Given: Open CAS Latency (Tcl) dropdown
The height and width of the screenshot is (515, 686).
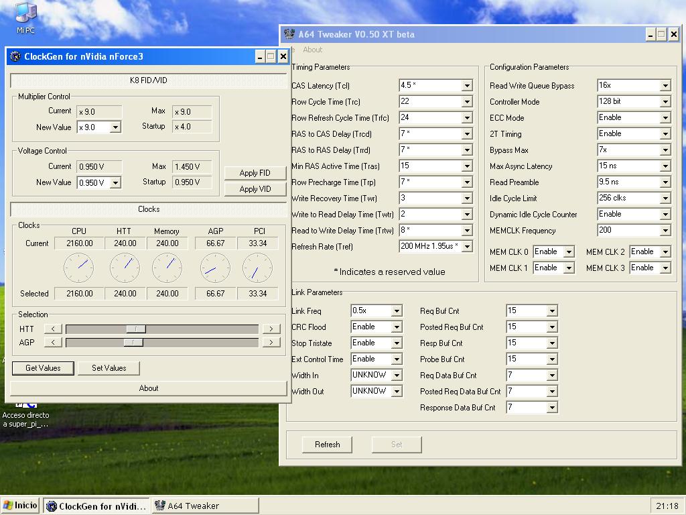Looking at the screenshot, I should click(x=467, y=86).
